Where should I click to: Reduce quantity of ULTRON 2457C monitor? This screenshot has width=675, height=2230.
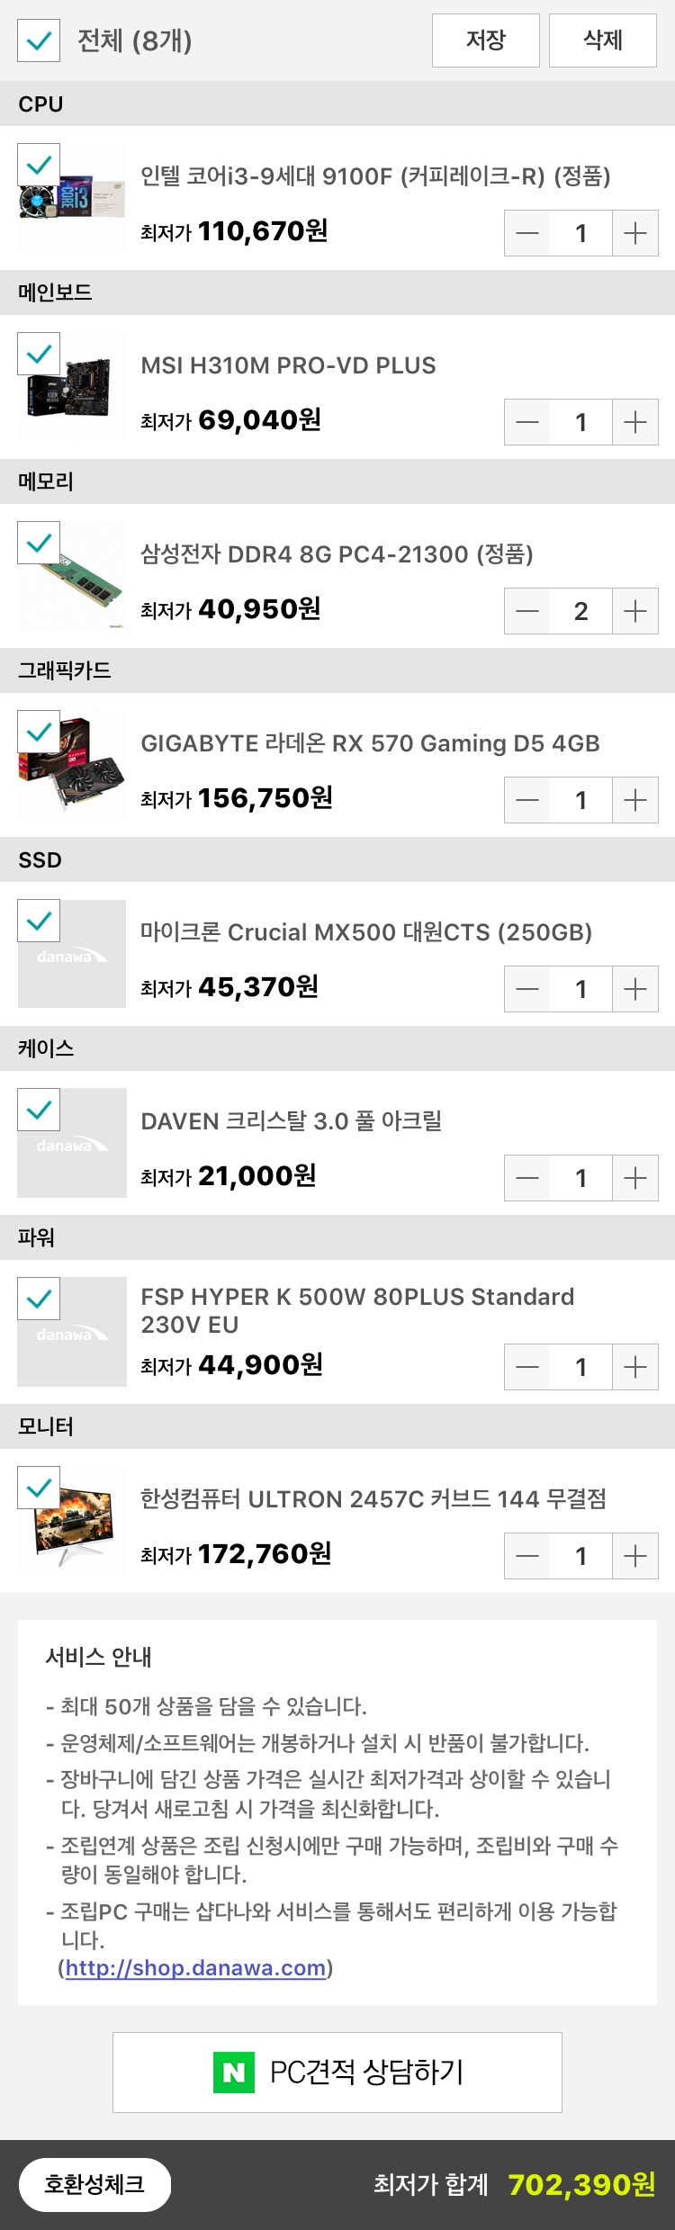[x=527, y=1556]
